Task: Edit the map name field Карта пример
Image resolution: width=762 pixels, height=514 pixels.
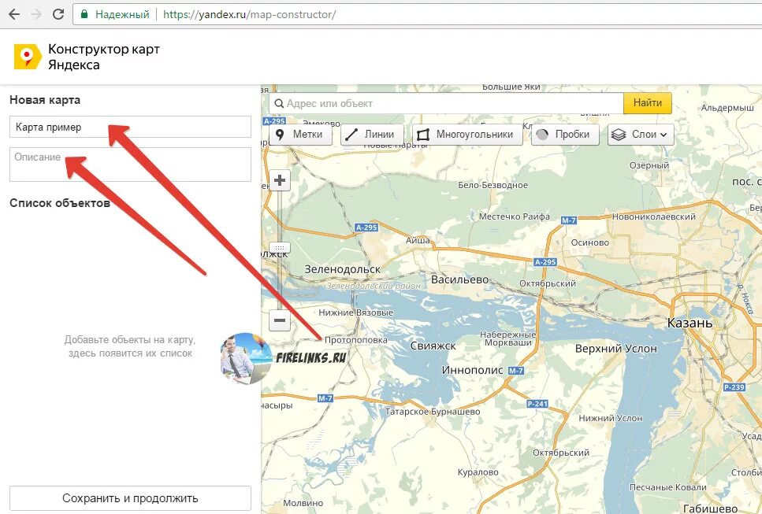Action: pyautogui.click(x=130, y=128)
